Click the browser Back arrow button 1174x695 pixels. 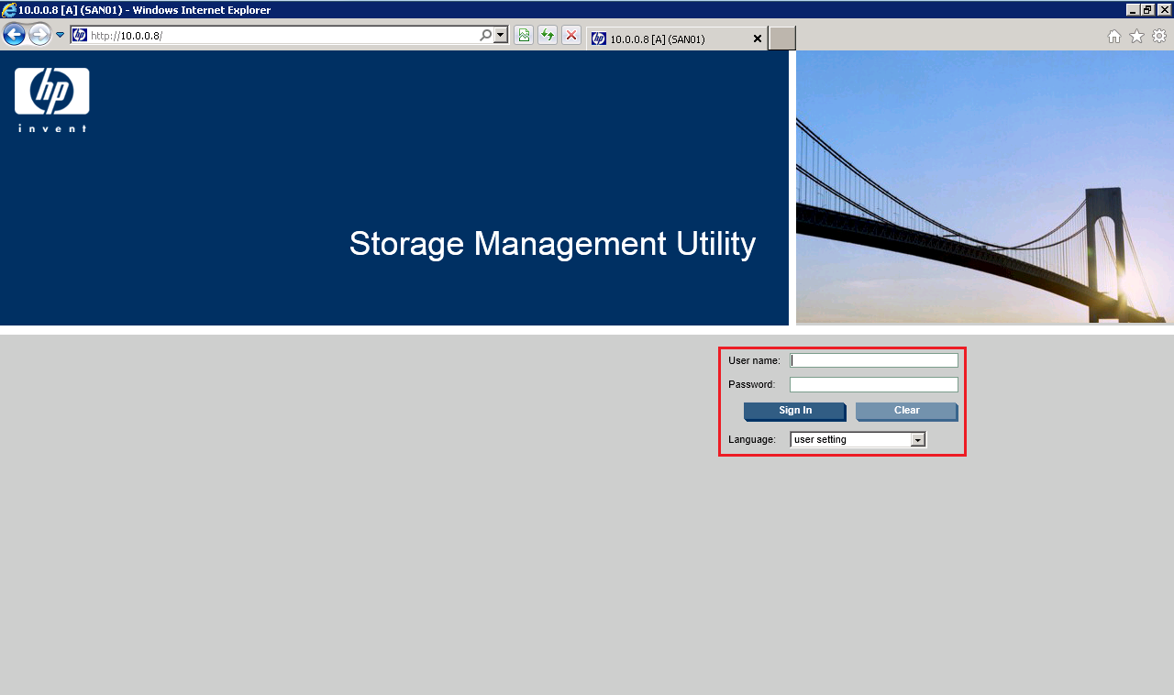(14, 35)
